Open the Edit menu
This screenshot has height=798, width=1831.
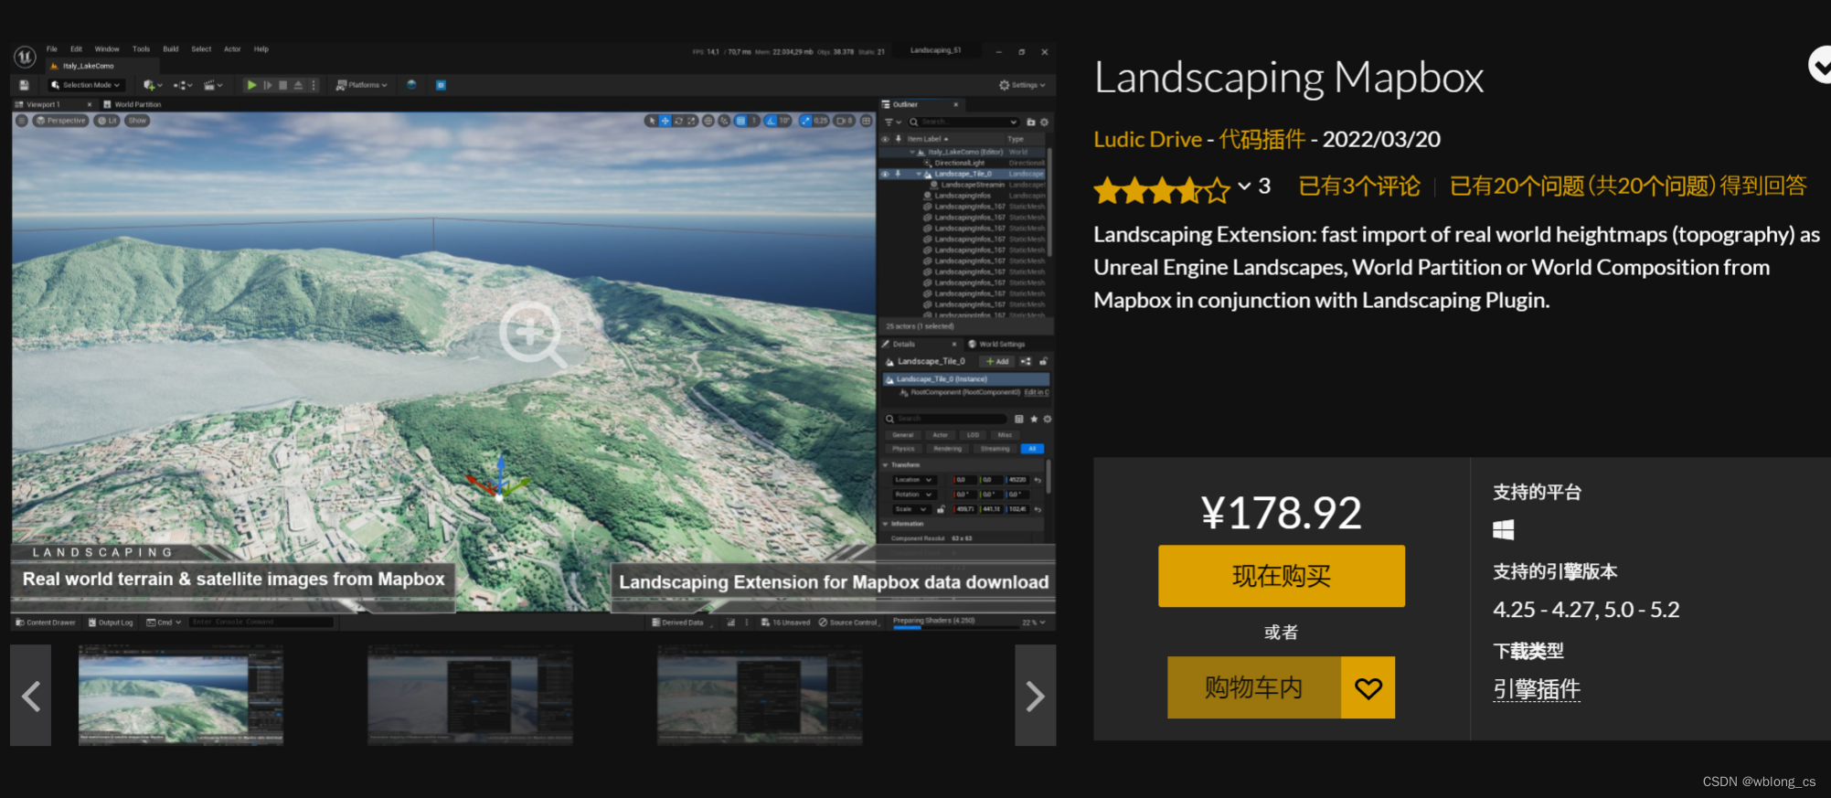tap(77, 49)
